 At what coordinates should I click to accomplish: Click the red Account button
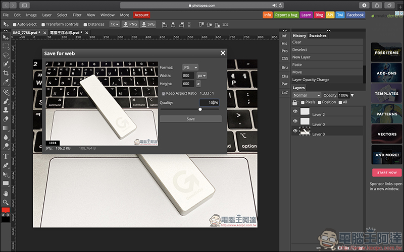click(141, 15)
